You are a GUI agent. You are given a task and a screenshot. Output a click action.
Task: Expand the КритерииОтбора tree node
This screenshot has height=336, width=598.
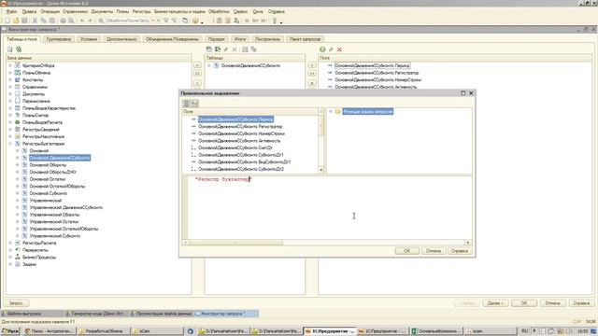(10, 65)
